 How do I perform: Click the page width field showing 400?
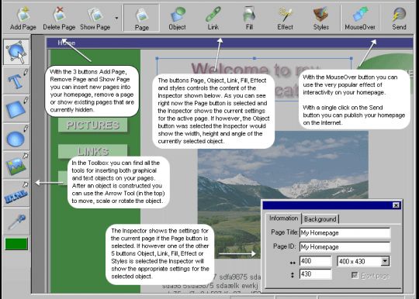[x=316, y=261]
